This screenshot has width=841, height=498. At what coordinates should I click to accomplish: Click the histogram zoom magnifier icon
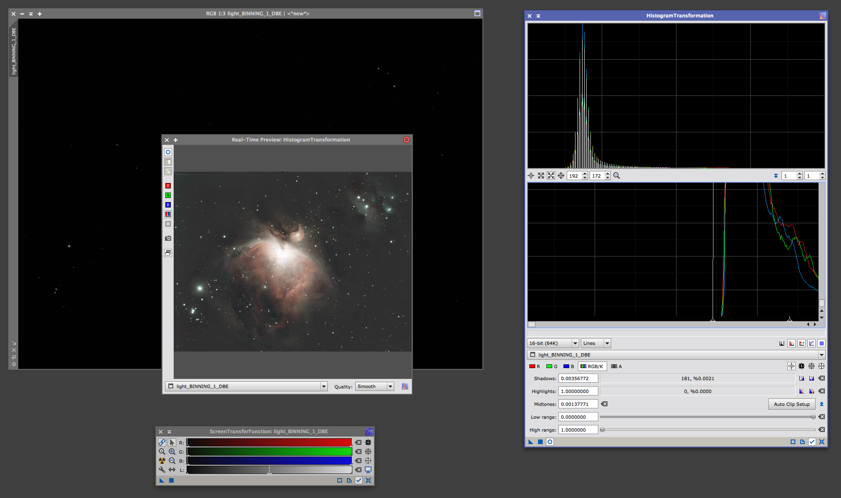click(x=617, y=176)
